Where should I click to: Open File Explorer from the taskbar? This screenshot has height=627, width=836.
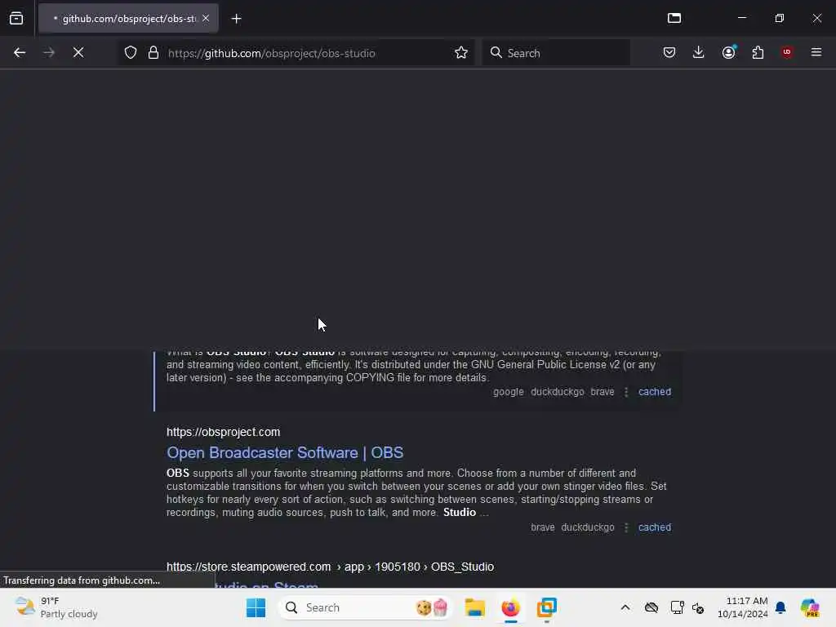pos(474,607)
